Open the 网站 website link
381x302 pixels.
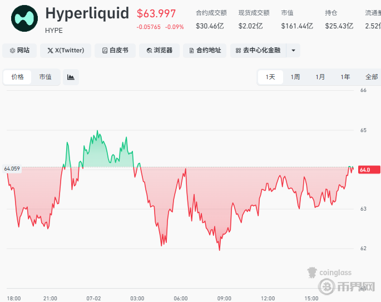coord(19,50)
